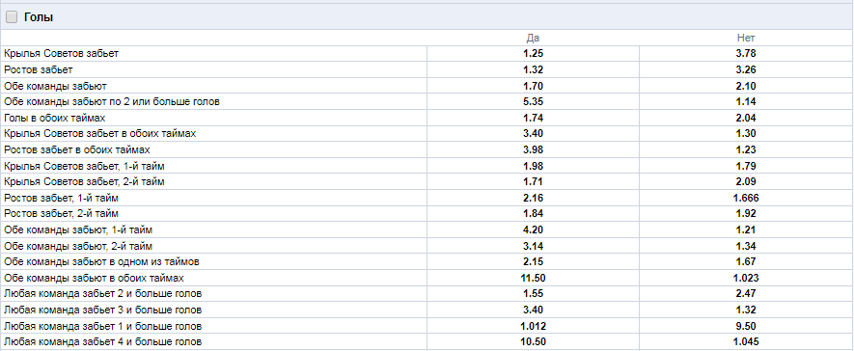This screenshot has height=351, width=854.
Task: Choose 3.98 Ростов забьет в обоих таймах
Action: [533, 149]
